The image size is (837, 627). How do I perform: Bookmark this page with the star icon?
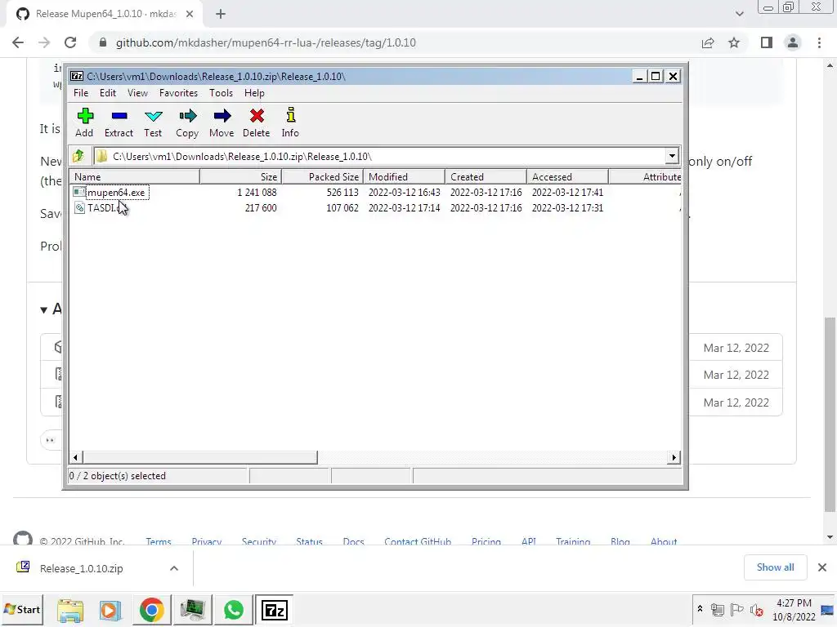point(734,42)
